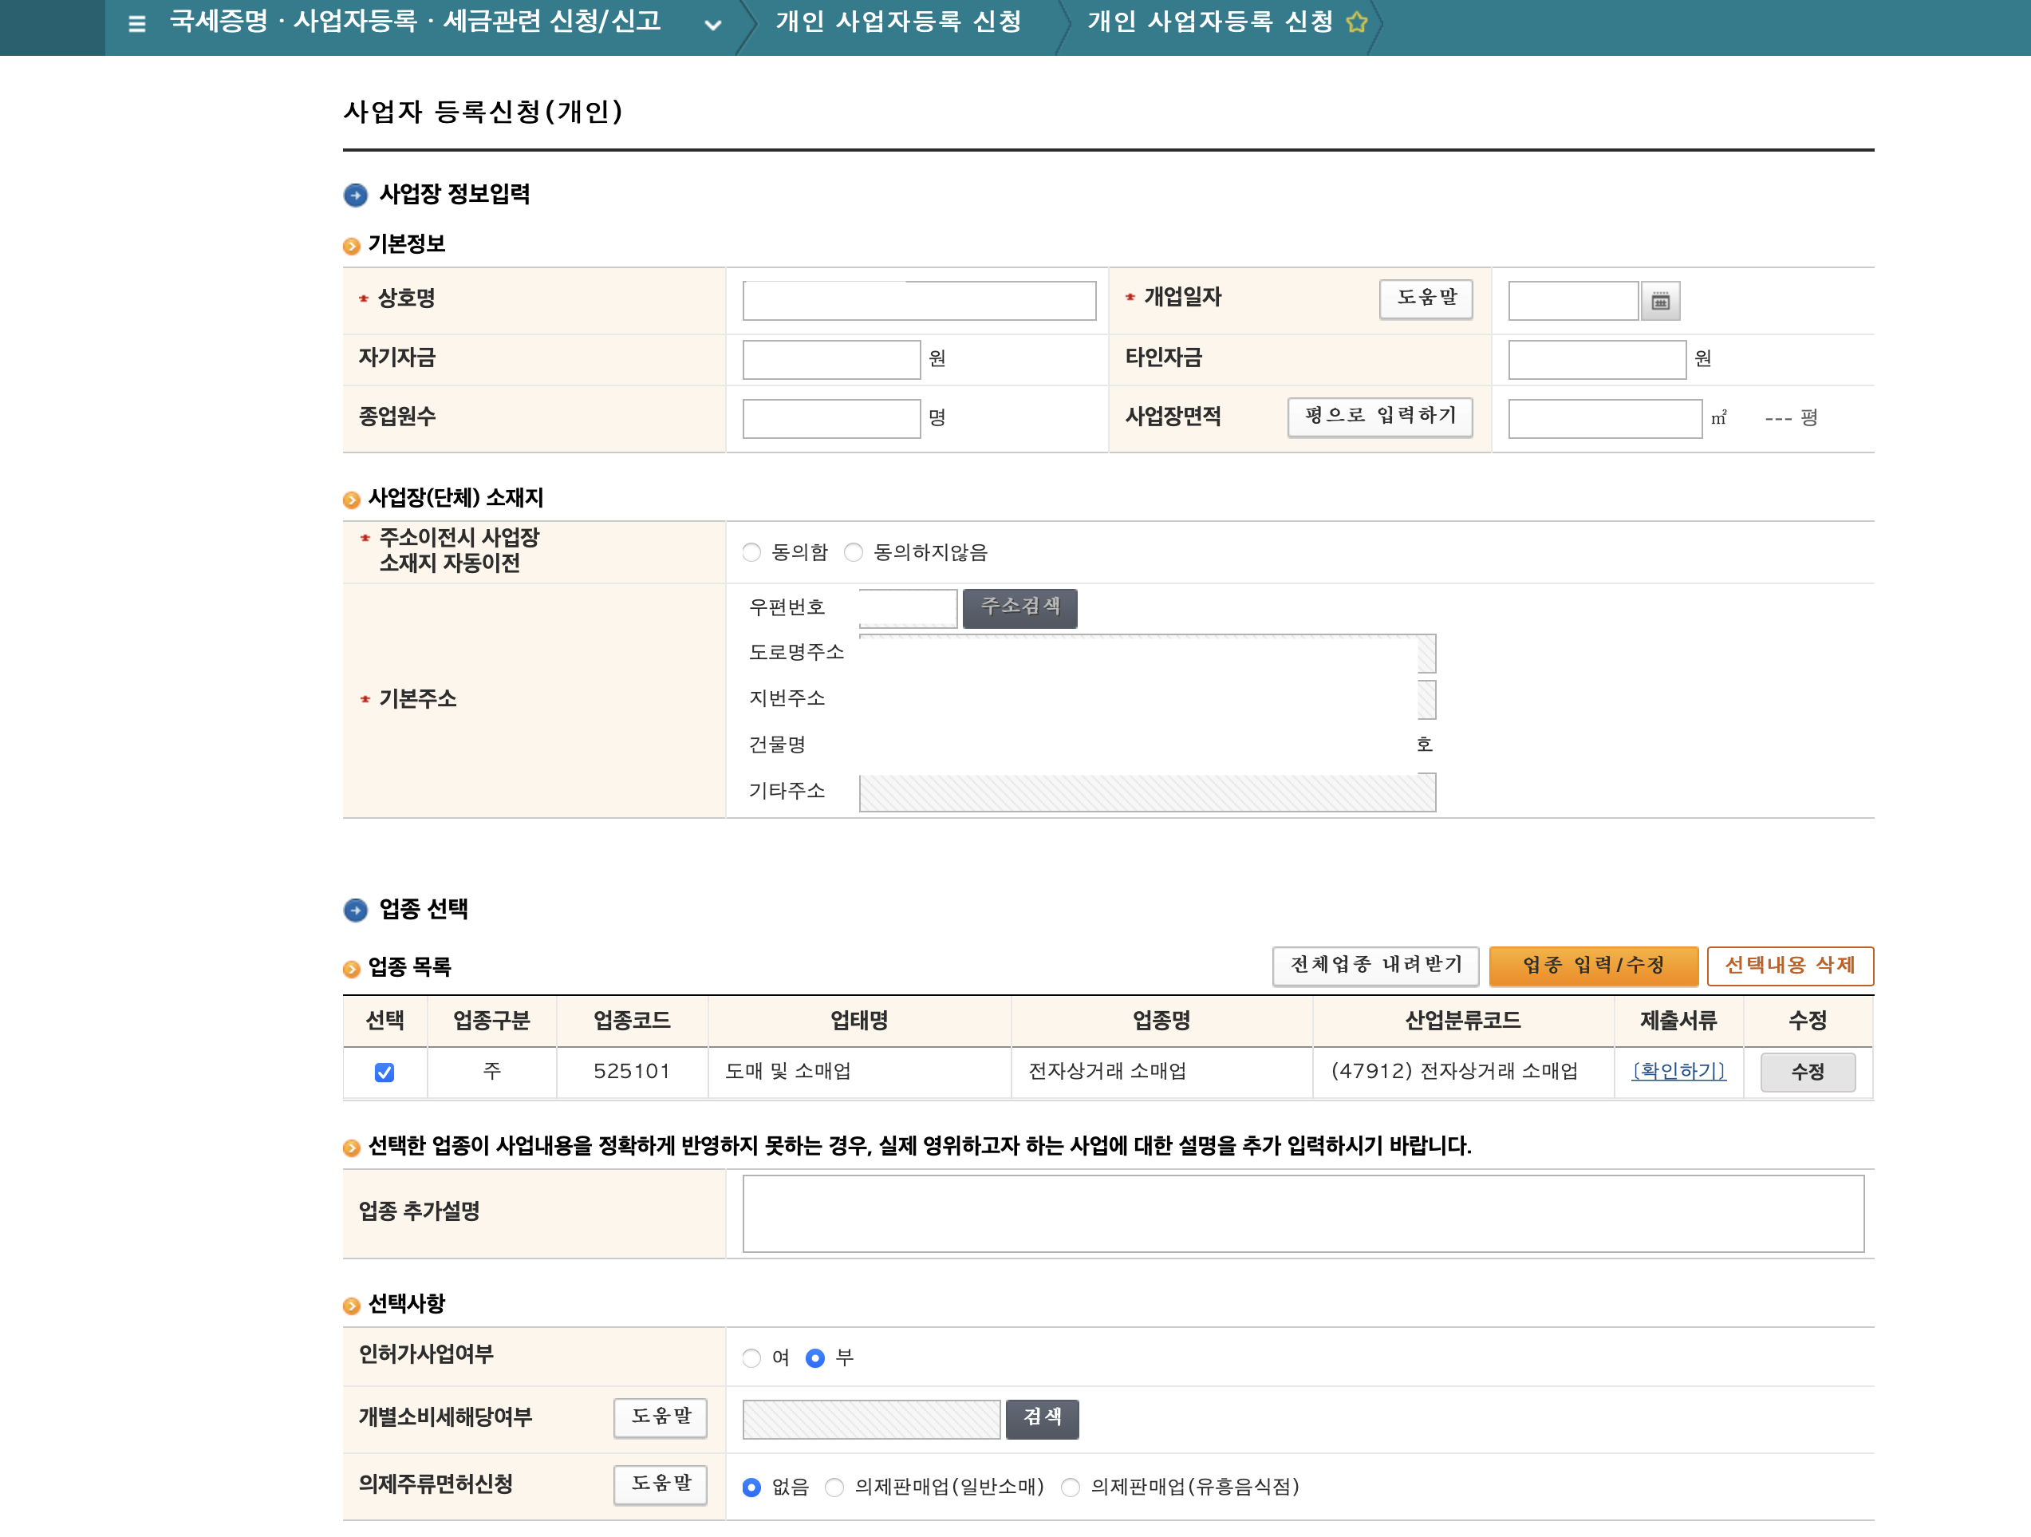2031x1537 pixels.
Task: Click the 업종 입력/수정 button
Action: point(1593,966)
